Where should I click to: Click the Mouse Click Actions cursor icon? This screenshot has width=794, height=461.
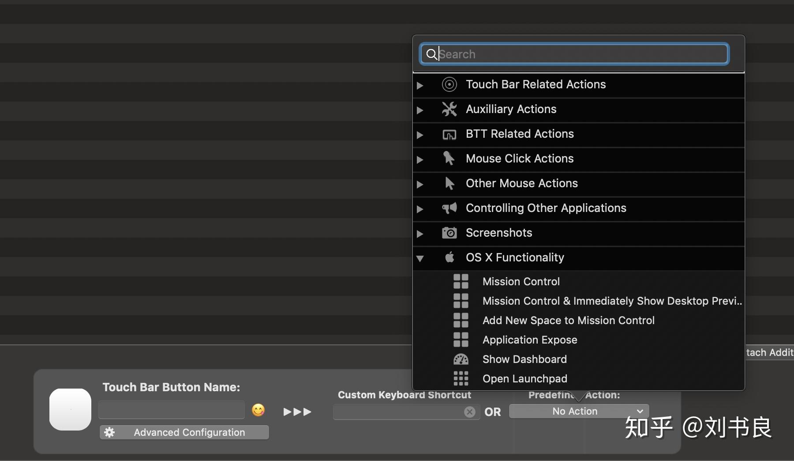tap(449, 158)
